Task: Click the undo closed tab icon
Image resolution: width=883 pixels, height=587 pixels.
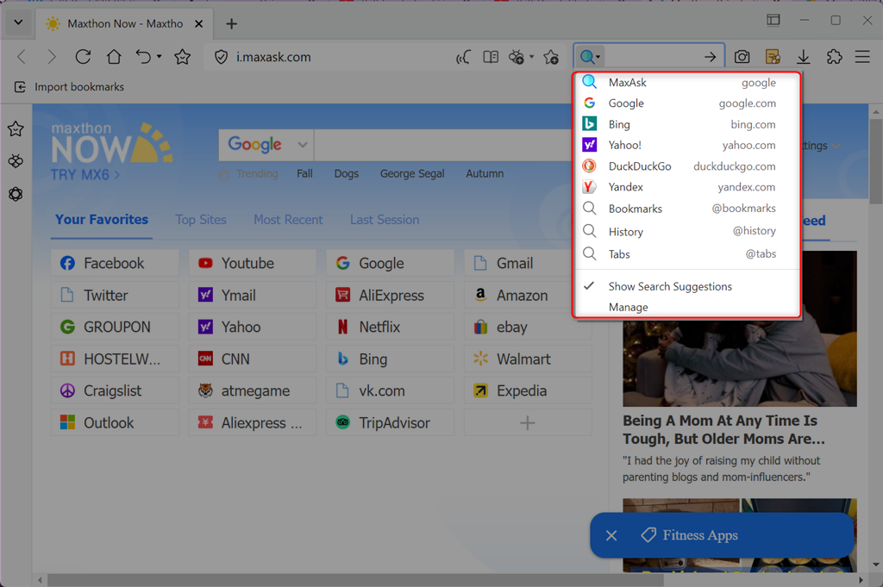Action: 144,57
